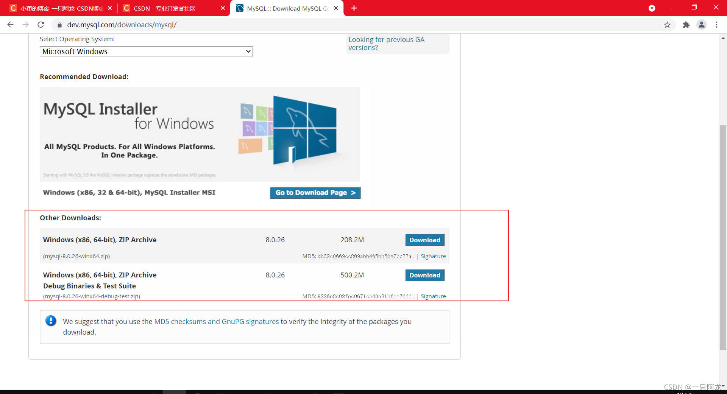The image size is (727, 394).
Task: Click the tab search dropdown icon in title bar
Action: coord(652,8)
